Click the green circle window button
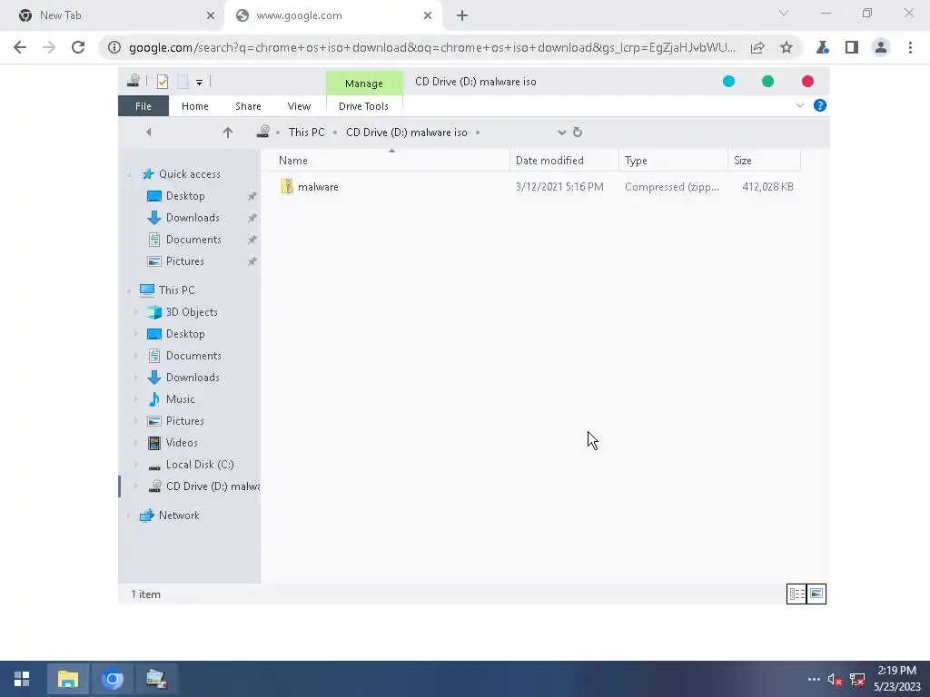Viewport: 930px width, 697px height. coord(768,82)
